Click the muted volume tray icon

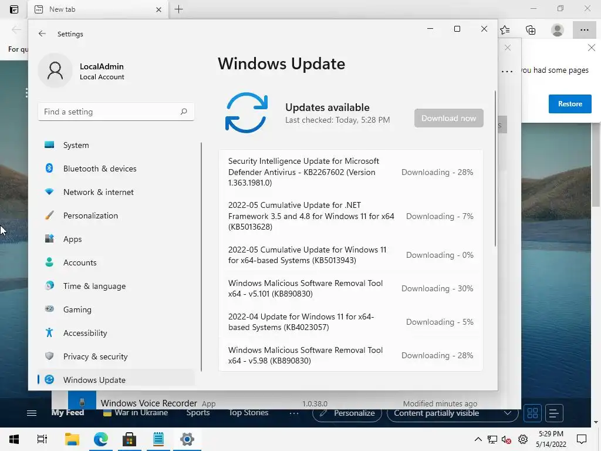click(x=507, y=439)
